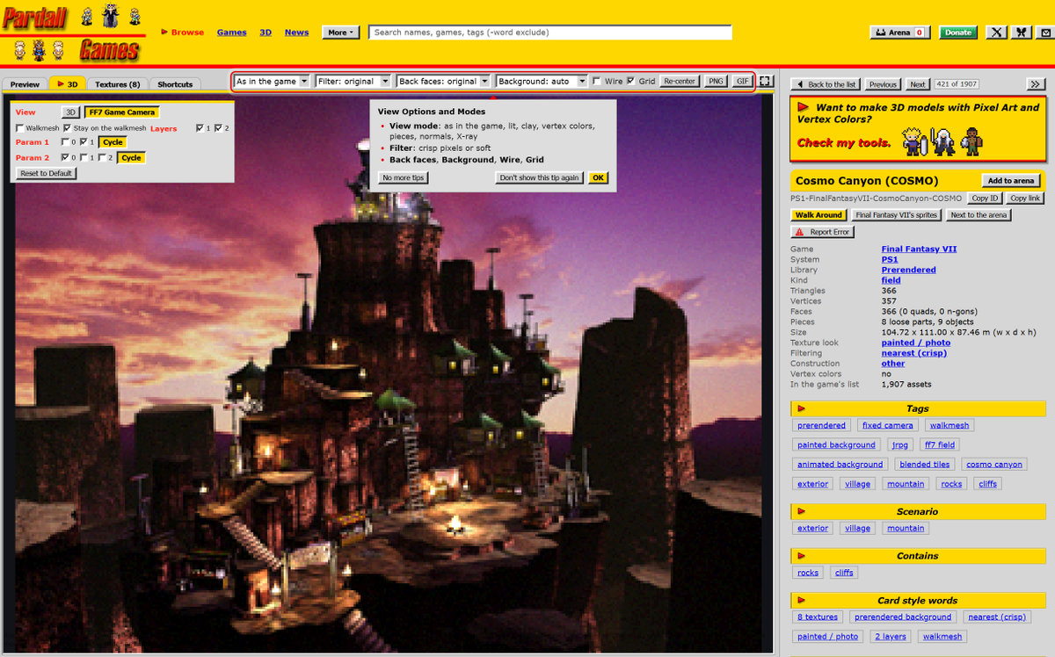The image size is (1055, 657).
Task: Disable the Grid checkbox
Action: [630, 81]
